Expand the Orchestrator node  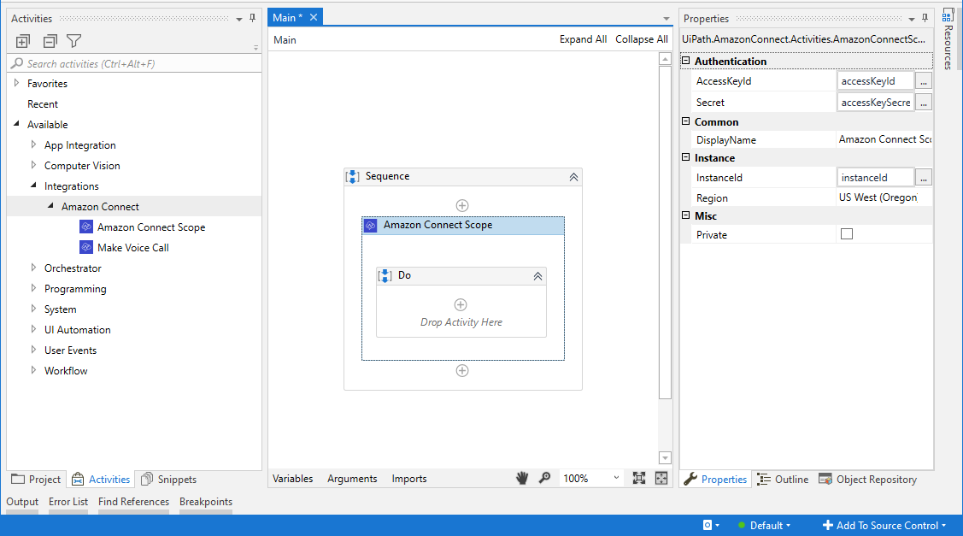click(x=34, y=268)
